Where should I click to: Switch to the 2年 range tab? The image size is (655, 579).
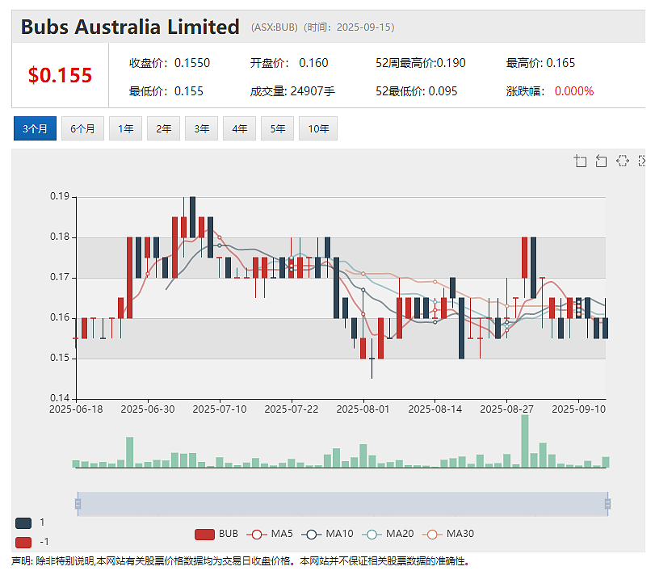pyautogui.click(x=164, y=128)
